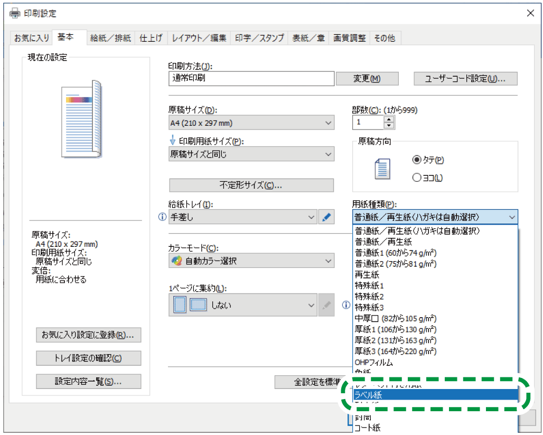Screen dimensions: 543x435
Task: Click the document preview thumbnail
Action: coord(81,119)
